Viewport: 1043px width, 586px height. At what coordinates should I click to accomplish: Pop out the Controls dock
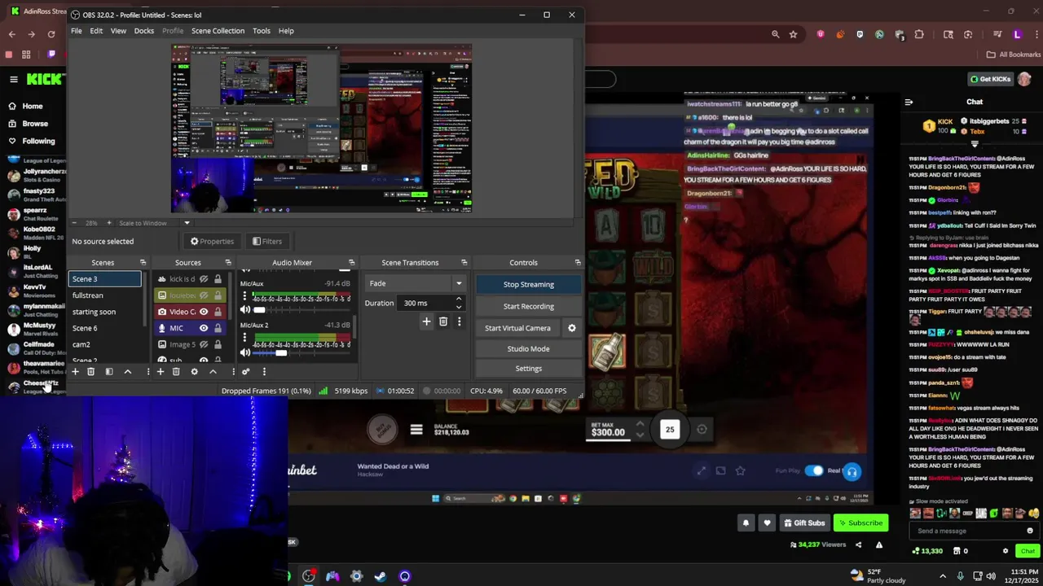point(578,262)
